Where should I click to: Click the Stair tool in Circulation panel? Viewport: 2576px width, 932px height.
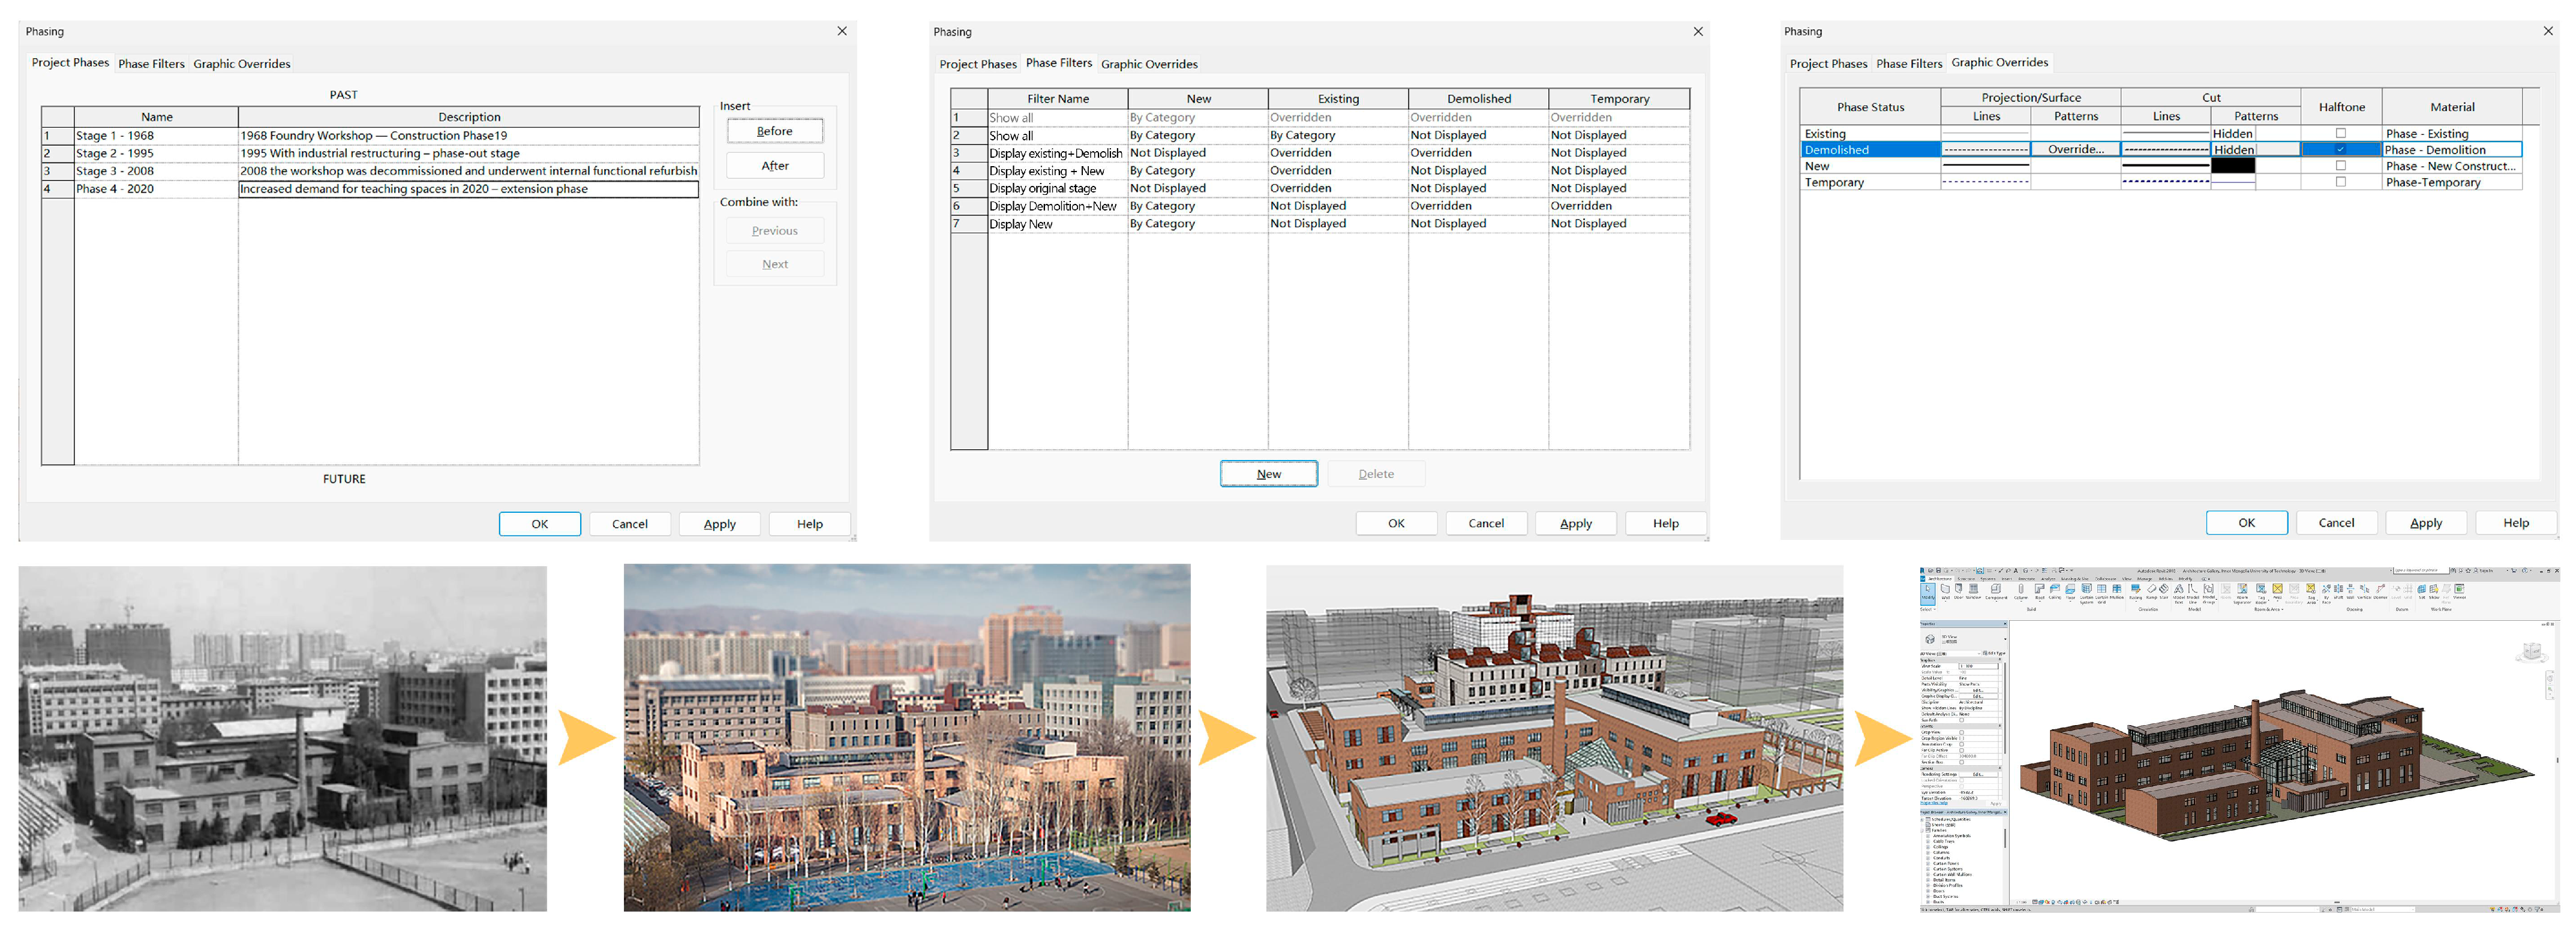[x=2164, y=590]
